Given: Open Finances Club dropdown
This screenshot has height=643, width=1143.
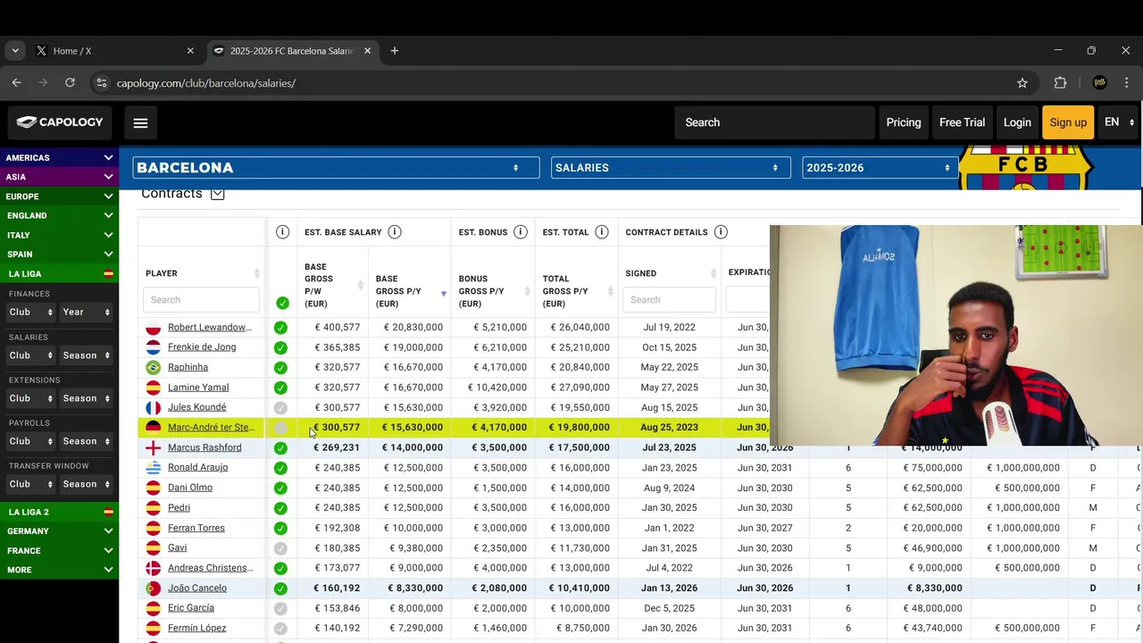Looking at the screenshot, I should [x=31, y=312].
